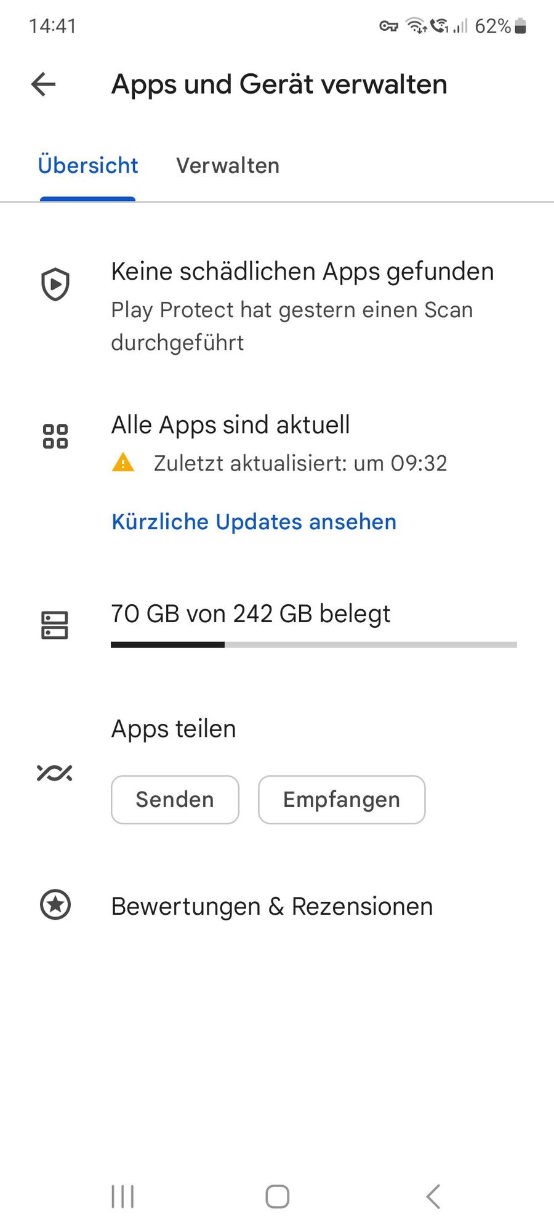Tap the Senden button
The width and height of the screenshot is (554, 1232).
175,800
